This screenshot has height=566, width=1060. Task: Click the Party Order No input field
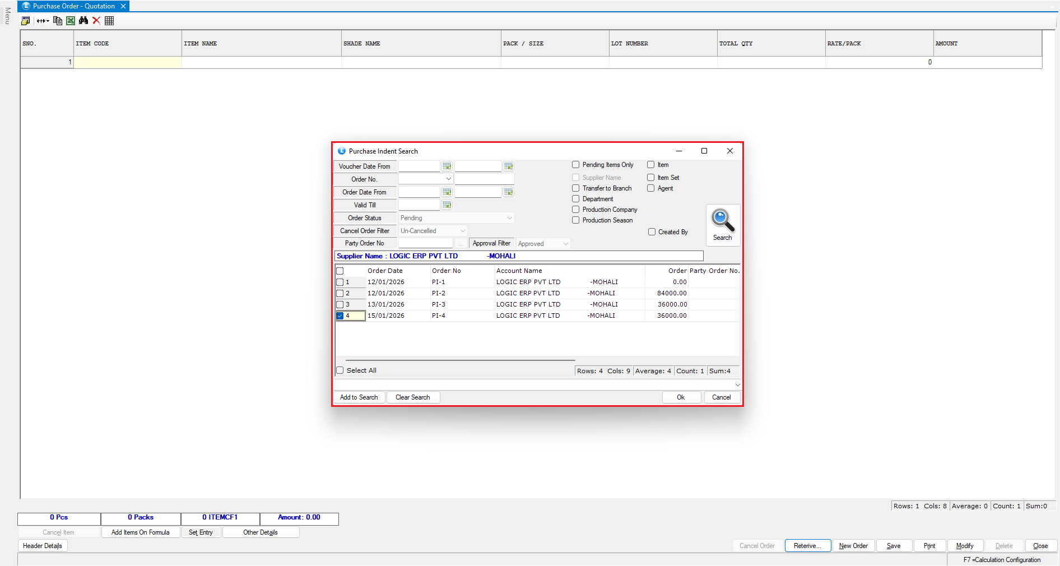425,243
